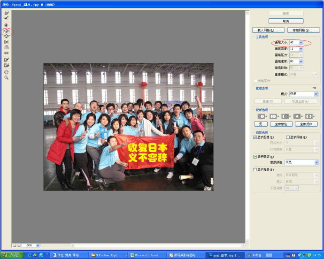Screen dimensions: 324x259
Task: Open the Microsoft Excel taskbar item
Action: click(147, 255)
